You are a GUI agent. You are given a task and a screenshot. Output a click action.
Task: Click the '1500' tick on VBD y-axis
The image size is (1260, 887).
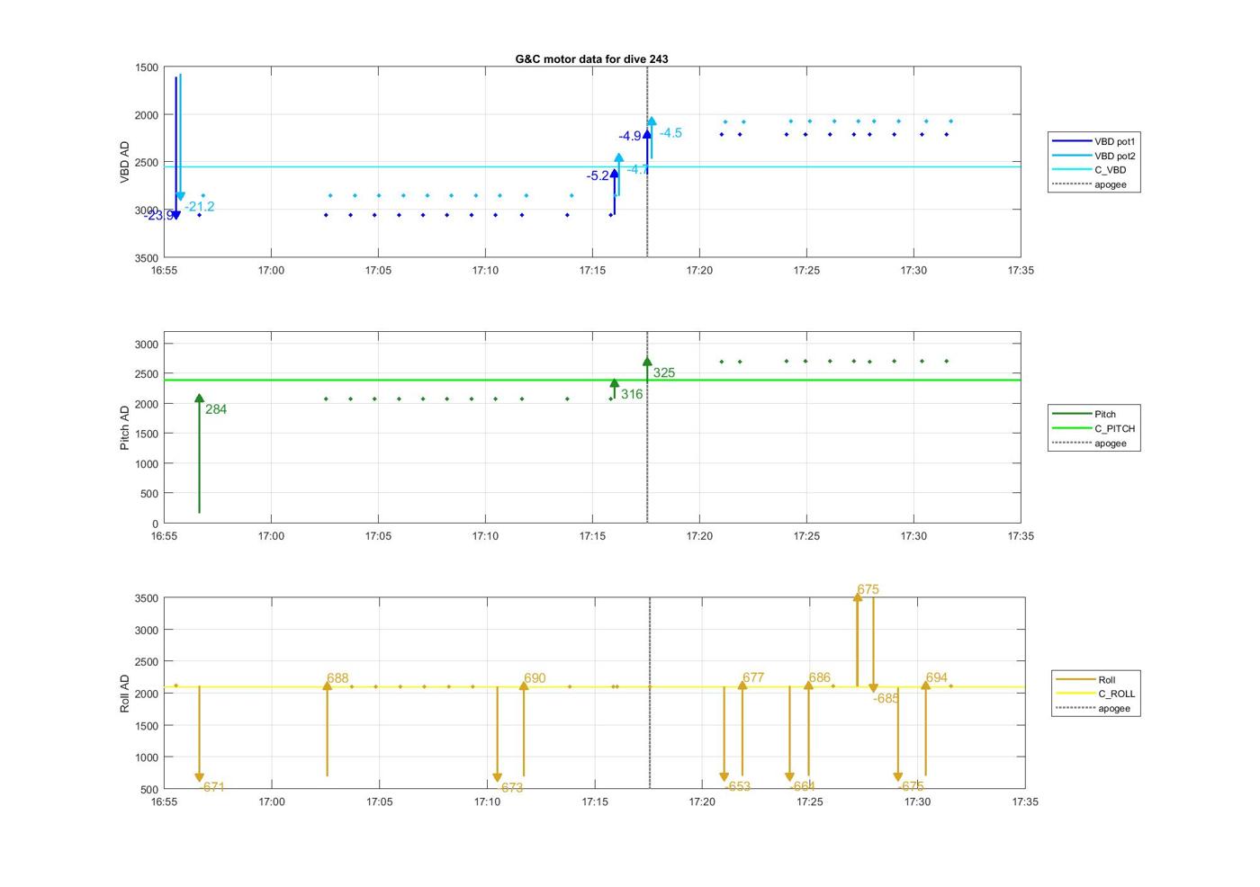[x=147, y=67]
